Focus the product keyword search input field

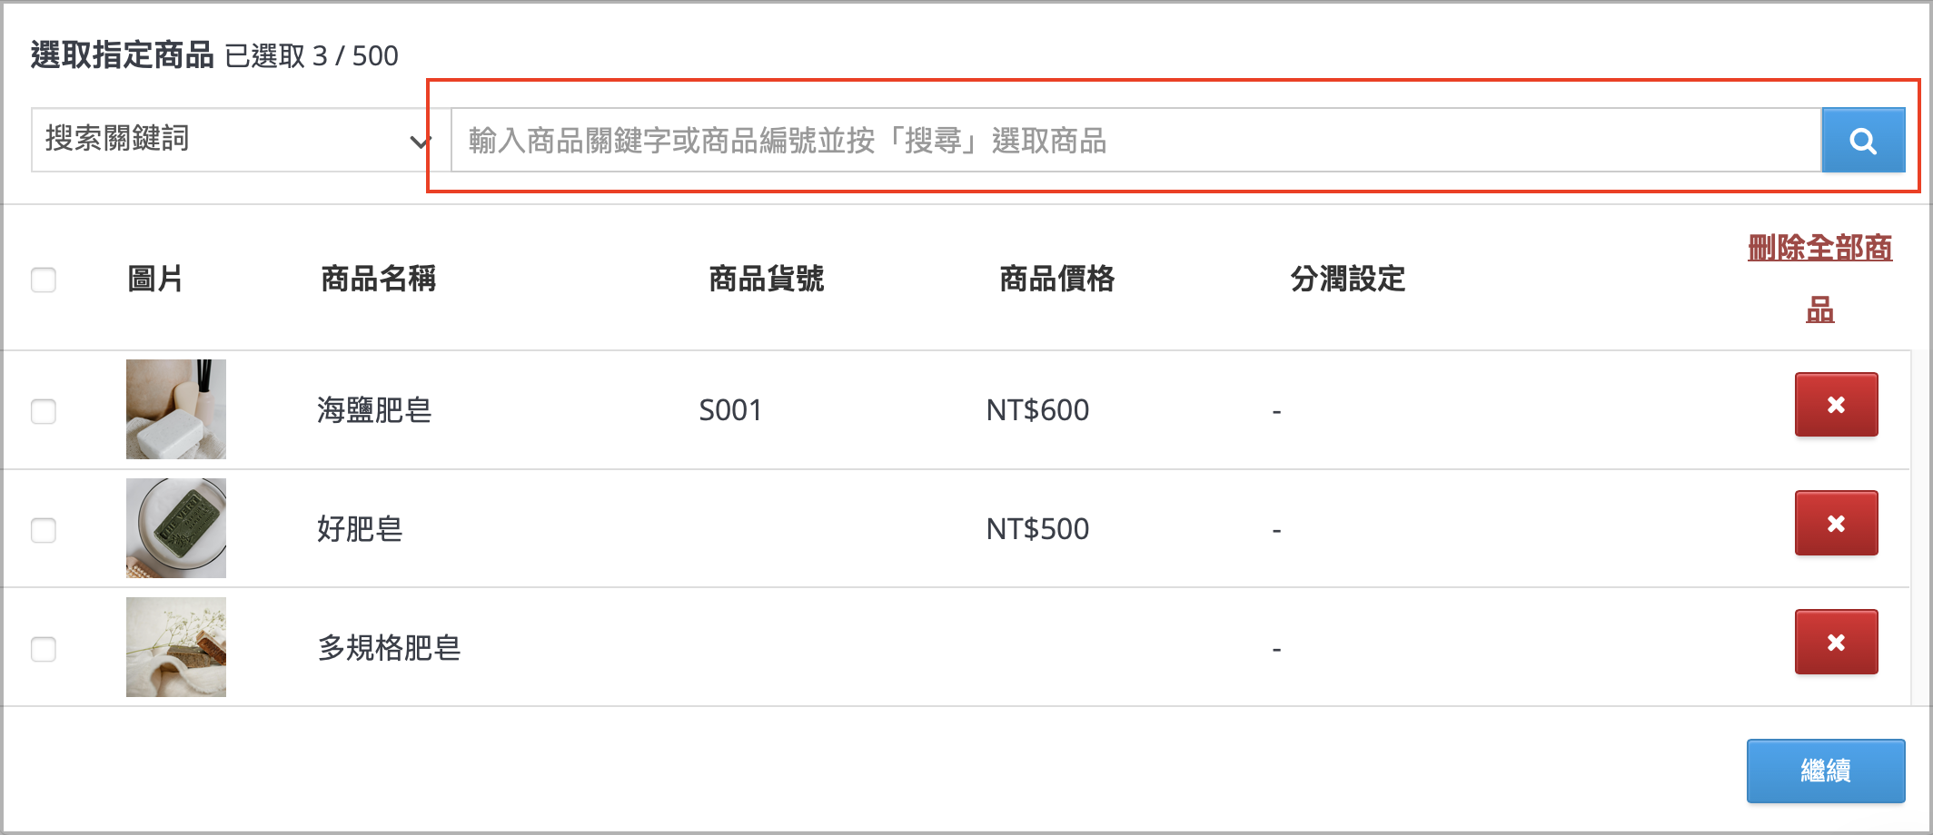(x=1136, y=140)
